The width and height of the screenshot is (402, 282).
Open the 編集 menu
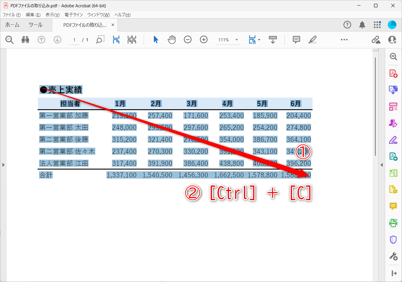[33, 15]
